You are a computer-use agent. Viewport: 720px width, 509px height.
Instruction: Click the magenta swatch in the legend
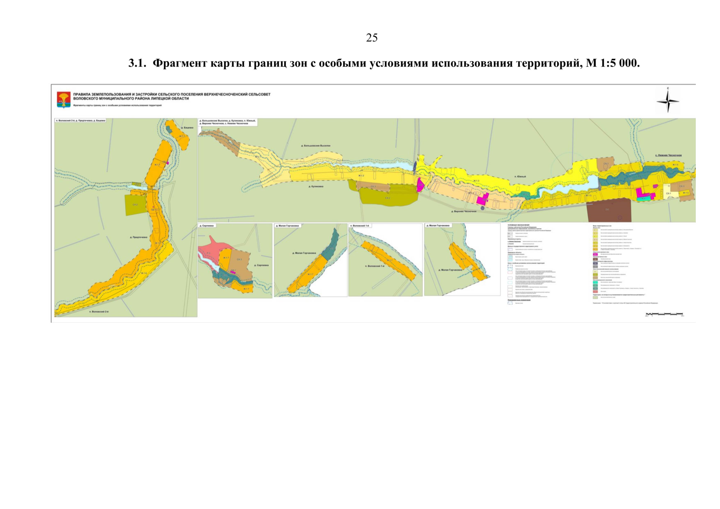click(595, 254)
